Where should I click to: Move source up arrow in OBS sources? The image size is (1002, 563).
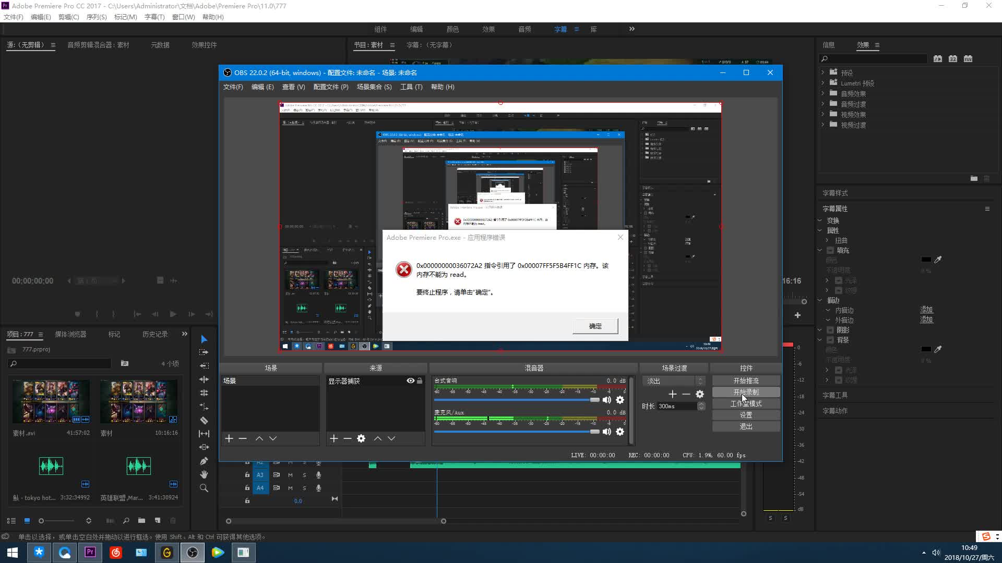tap(378, 438)
